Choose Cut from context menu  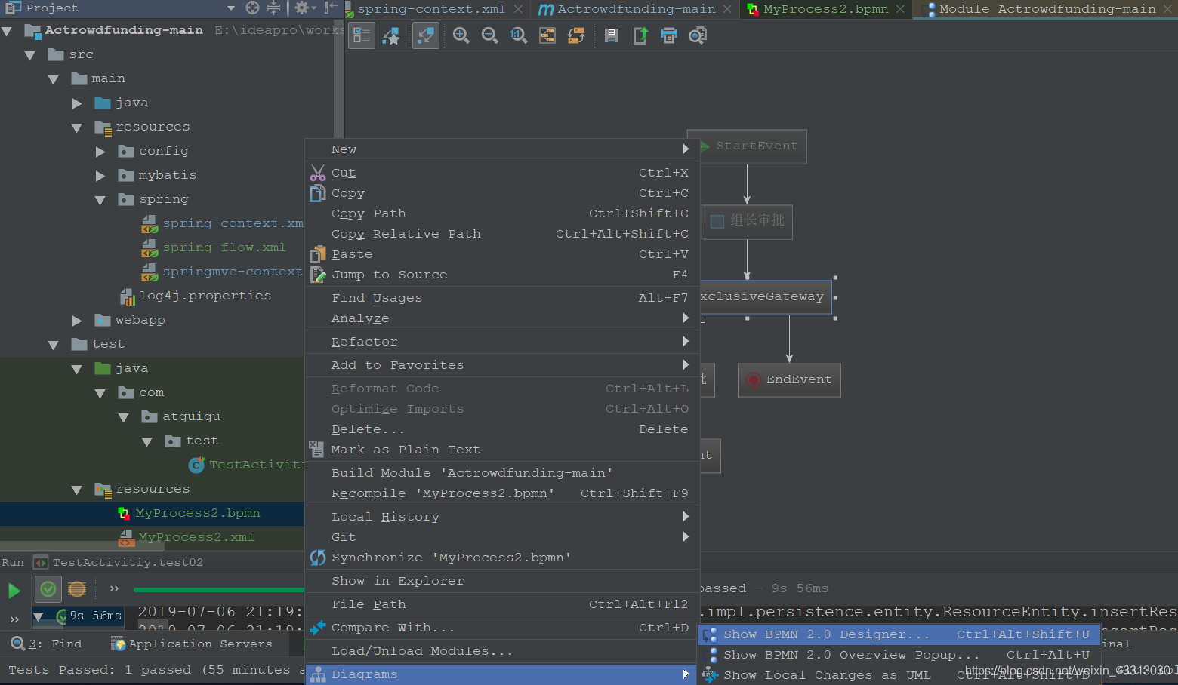503,173
